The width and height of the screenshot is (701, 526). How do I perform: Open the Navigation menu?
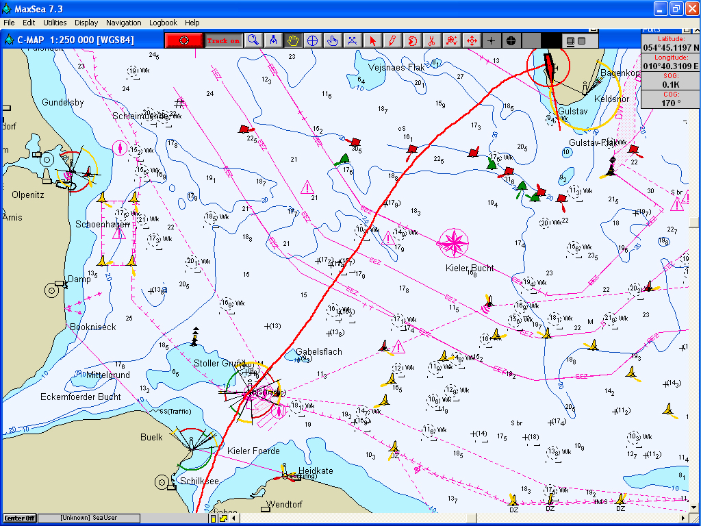click(124, 23)
